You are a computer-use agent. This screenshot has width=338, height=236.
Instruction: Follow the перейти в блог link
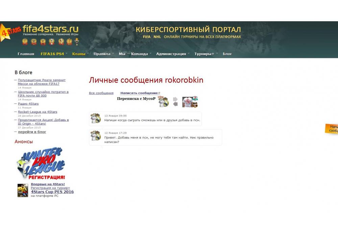pos(32,132)
